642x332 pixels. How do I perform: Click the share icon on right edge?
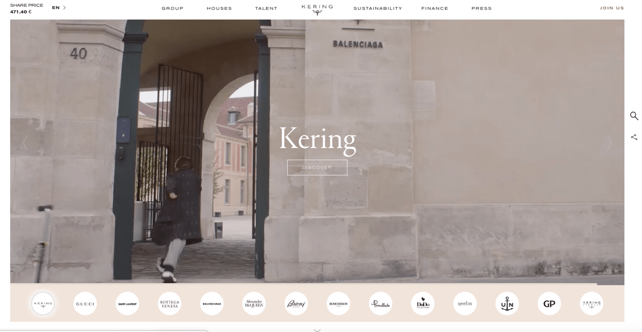pyautogui.click(x=634, y=137)
